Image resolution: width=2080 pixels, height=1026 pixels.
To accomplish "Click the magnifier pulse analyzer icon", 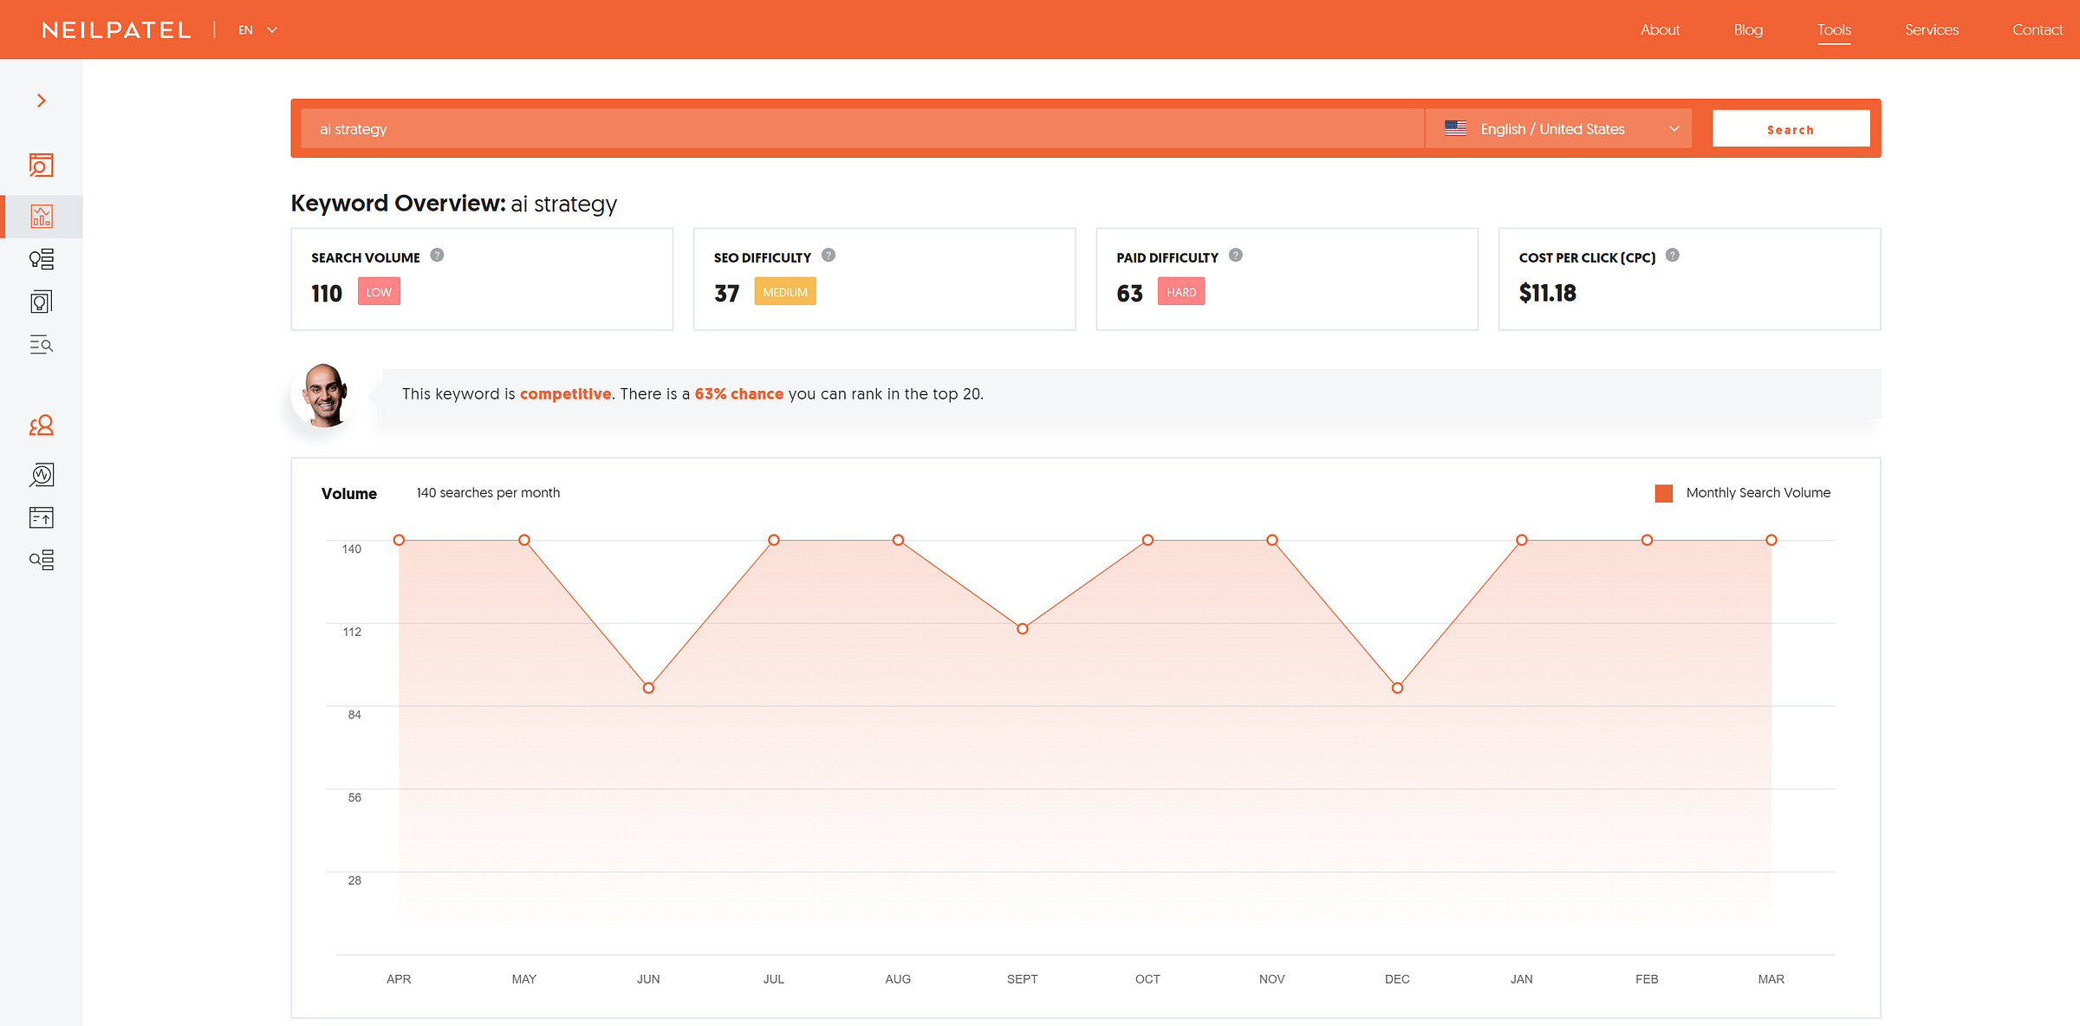I will 41,475.
